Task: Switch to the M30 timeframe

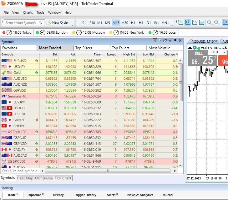Action: click(x=125, y=23)
